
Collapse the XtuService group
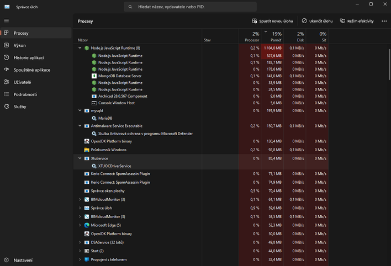80,158
